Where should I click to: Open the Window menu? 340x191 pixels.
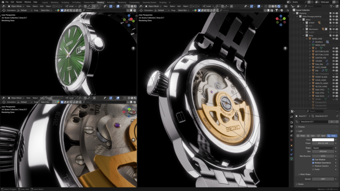click(x=27, y=2)
